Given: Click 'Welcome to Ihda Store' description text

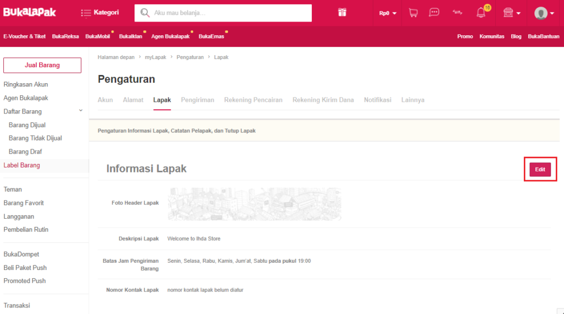Looking at the screenshot, I should [194, 239].
